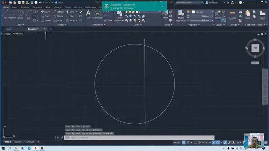
Task: Click the Group tool
Action: click(218, 15)
